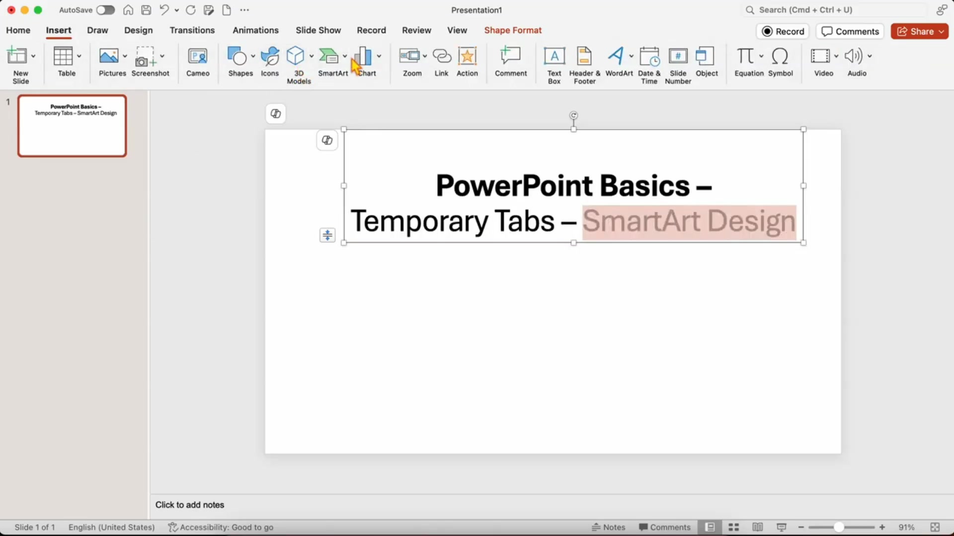Undo the last action
Image resolution: width=954 pixels, height=536 pixels.
point(164,10)
